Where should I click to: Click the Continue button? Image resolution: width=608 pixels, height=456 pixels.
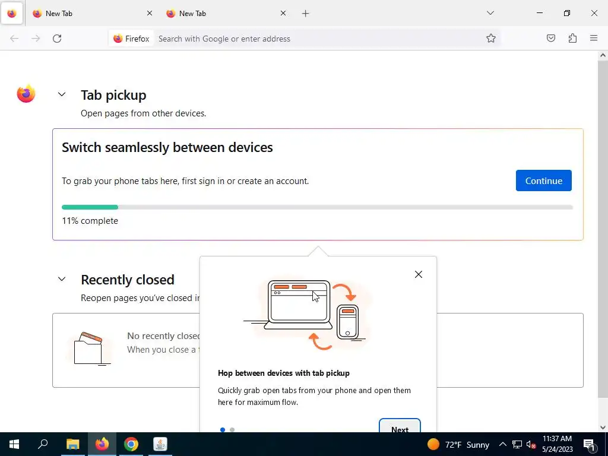[543, 180]
